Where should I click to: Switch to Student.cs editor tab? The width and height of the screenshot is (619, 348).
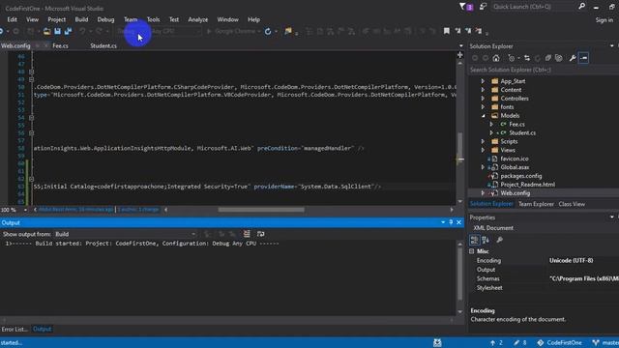(103, 45)
